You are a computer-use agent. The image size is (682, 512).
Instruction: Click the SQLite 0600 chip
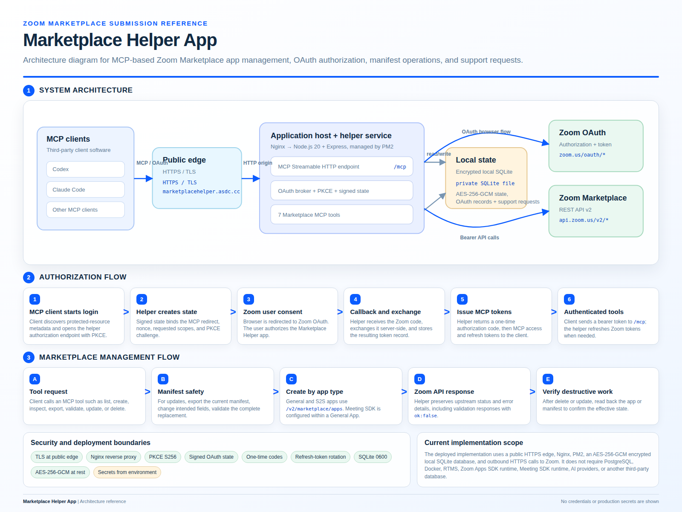[x=373, y=457]
